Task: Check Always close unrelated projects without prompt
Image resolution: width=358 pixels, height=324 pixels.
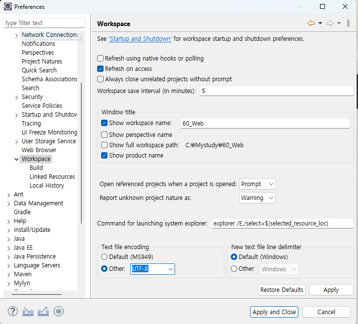Action: click(x=100, y=79)
